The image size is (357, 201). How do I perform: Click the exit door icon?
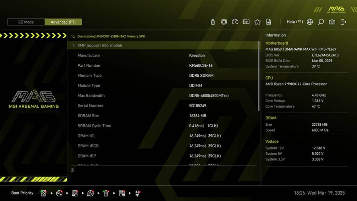click(343, 22)
